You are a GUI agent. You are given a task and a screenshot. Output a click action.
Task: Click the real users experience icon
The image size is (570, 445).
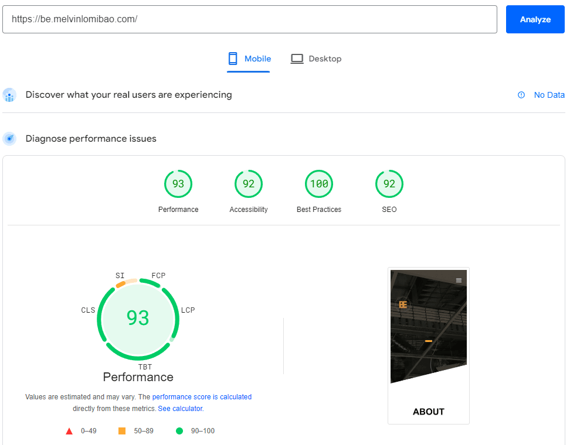[x=9, y=95]
